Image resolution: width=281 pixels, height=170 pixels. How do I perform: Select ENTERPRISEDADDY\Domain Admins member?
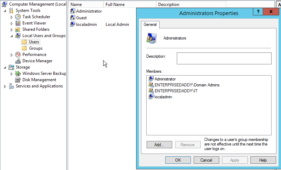(187, 85)
